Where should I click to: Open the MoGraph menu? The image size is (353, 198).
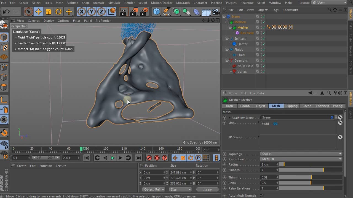pyautogui.click(x=183, y=3)
